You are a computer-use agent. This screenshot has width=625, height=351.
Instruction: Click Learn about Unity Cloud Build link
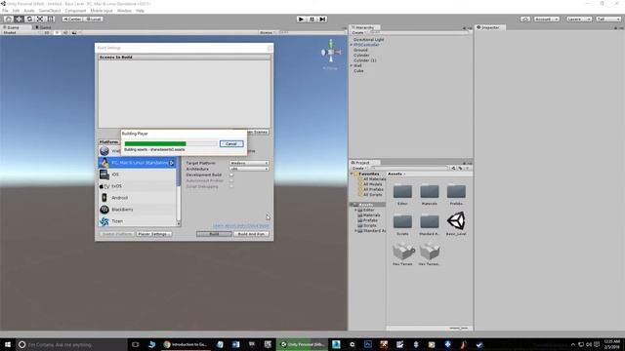[x=241, y=226]
